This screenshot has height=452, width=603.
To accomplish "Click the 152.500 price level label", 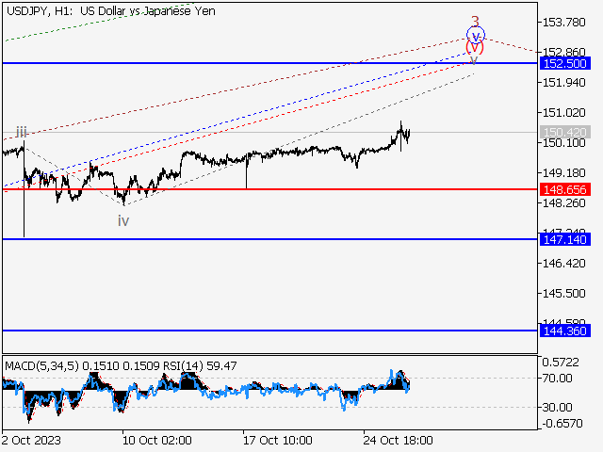I will [565, 63].
